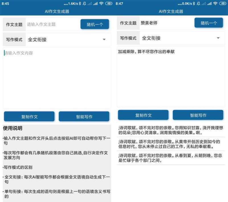Select suggestion ending with 润育我情操的美果
Screen dimensions: 228x202
coord(171,130)
